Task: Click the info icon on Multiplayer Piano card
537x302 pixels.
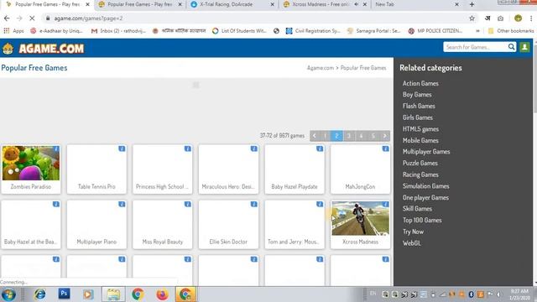Action: click(x=122, y=204)
